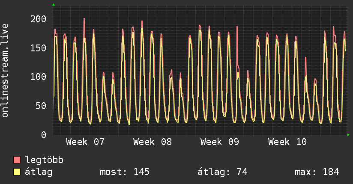Click the 200 y-axis tick label
The width and height of the screenshot is (353, 184).
pyautogui.click(x=38, y=19)
